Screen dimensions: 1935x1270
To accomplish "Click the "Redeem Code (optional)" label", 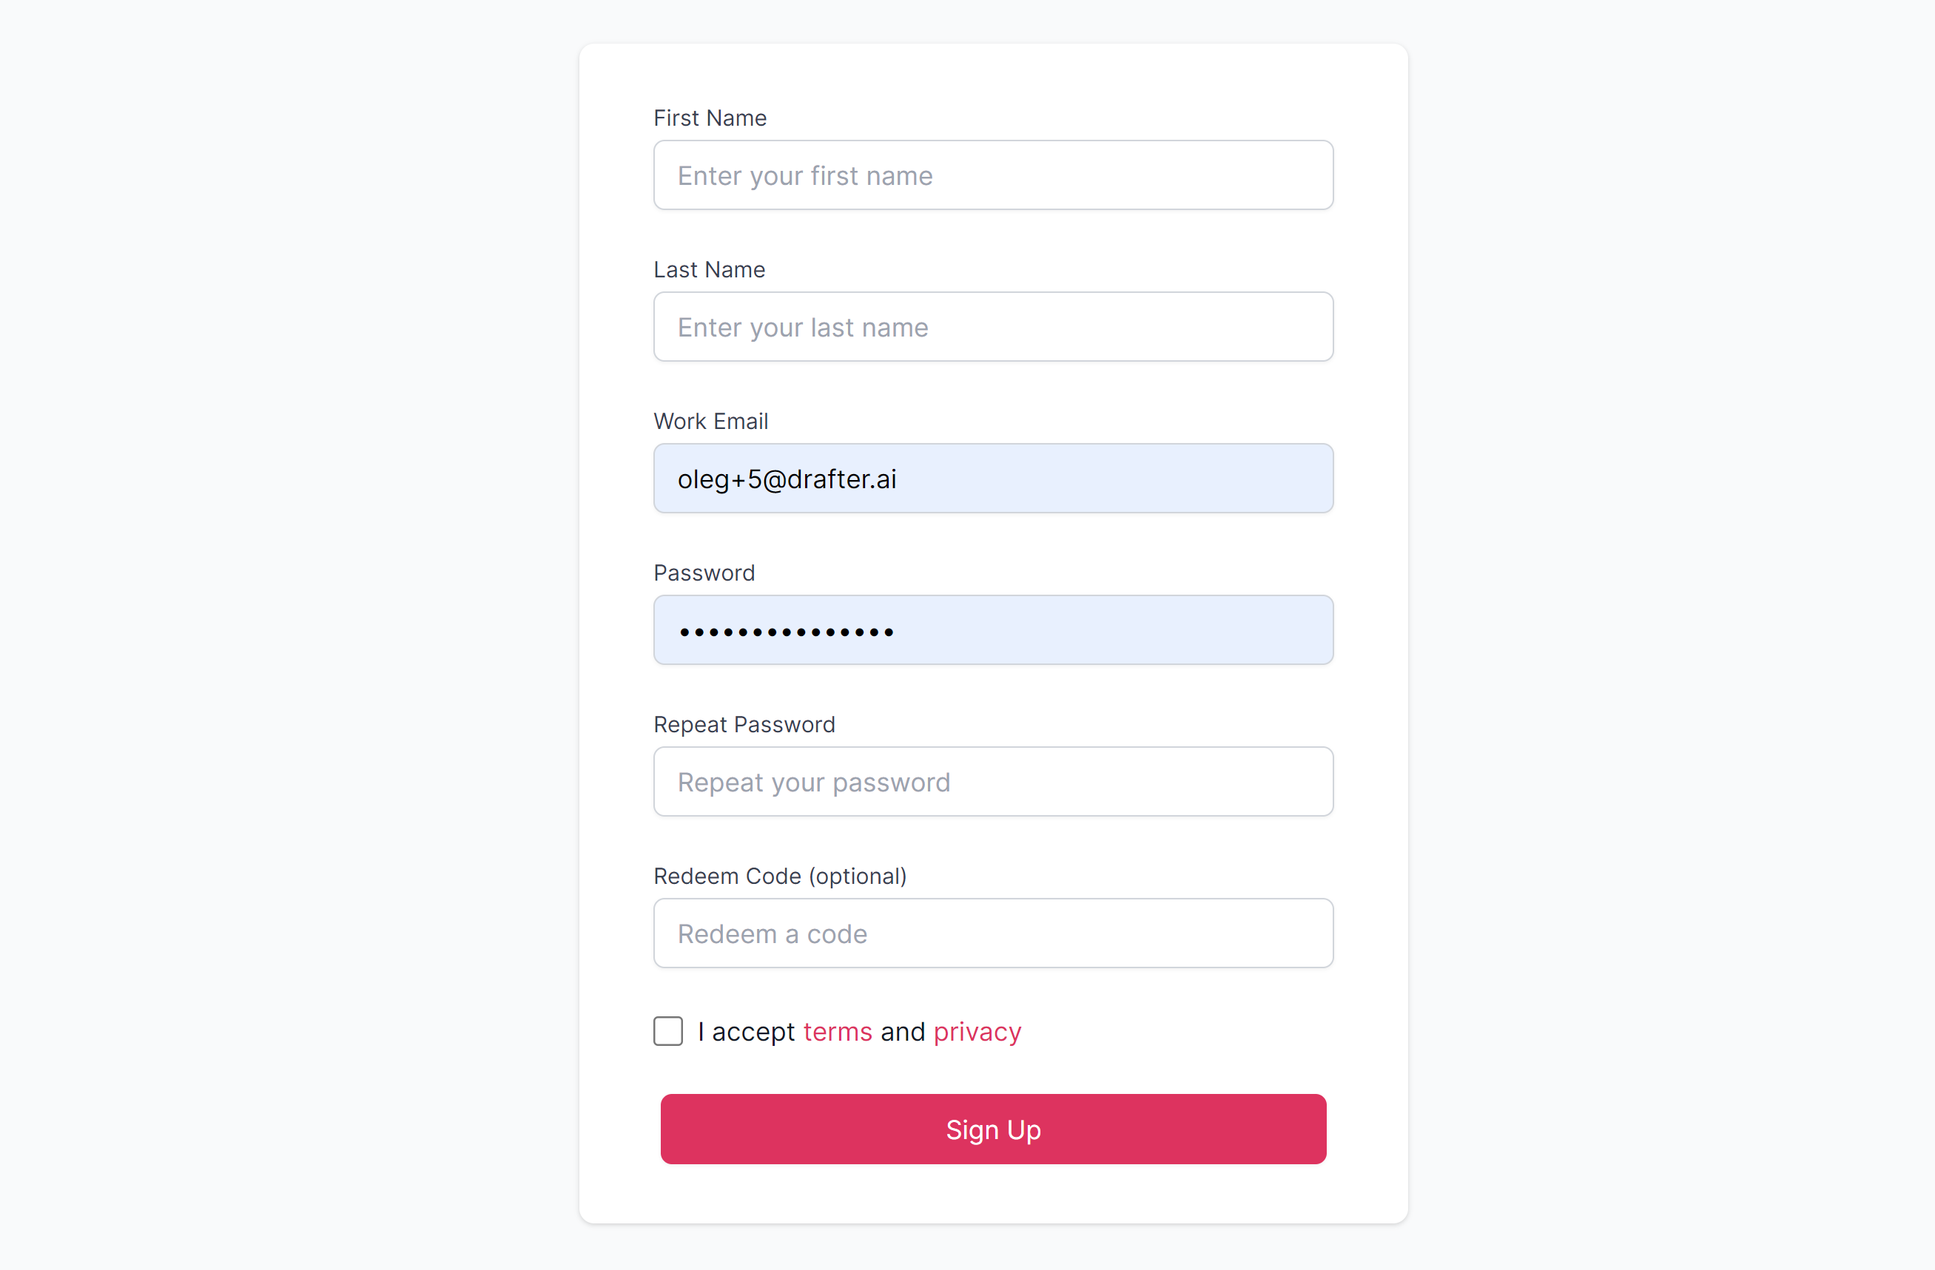I will click(x=780, y=876).
